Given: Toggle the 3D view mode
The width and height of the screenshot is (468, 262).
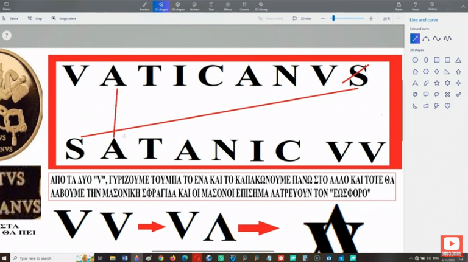Looking at the screenshot, I should pos(302,18).
